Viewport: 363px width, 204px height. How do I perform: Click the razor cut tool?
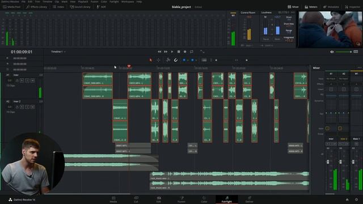168,60
